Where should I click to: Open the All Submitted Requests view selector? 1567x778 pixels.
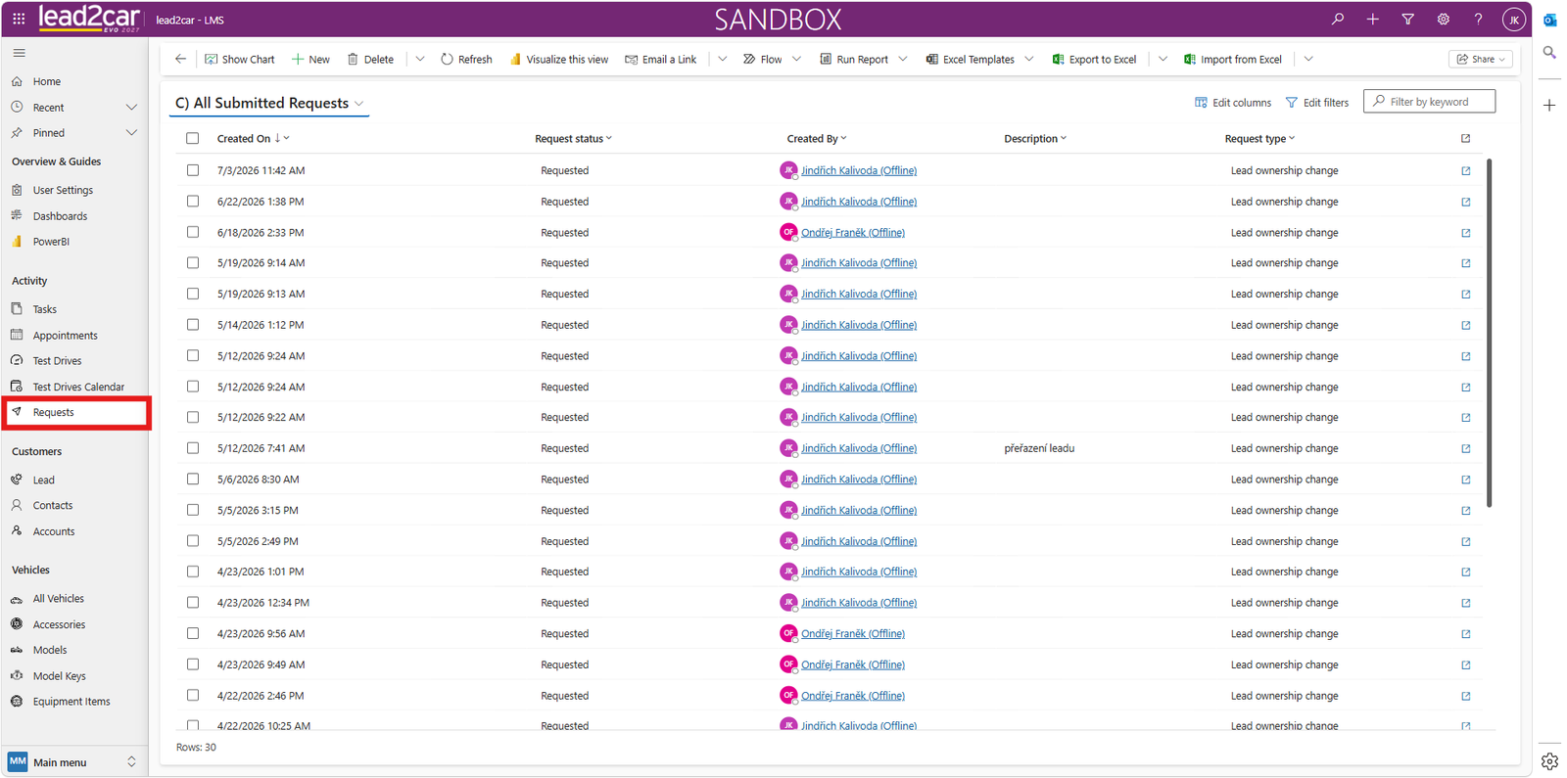click(x=269, y=103)
